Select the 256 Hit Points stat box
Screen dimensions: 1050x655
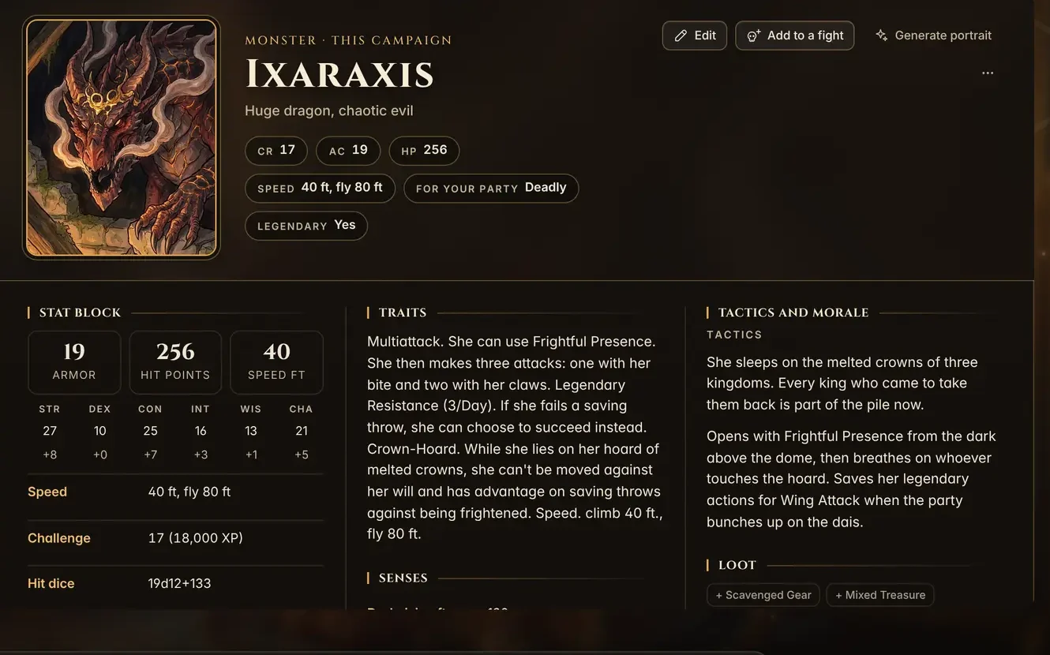point(175,362)
